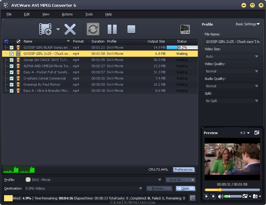Click film icon of O-rphans Cereal Commercial row

point(18,78)
